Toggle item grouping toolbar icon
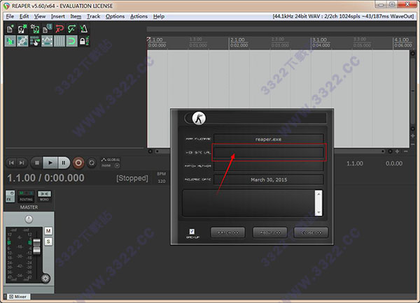This screenshot has height=303, width=420. [x=22, y=41]
